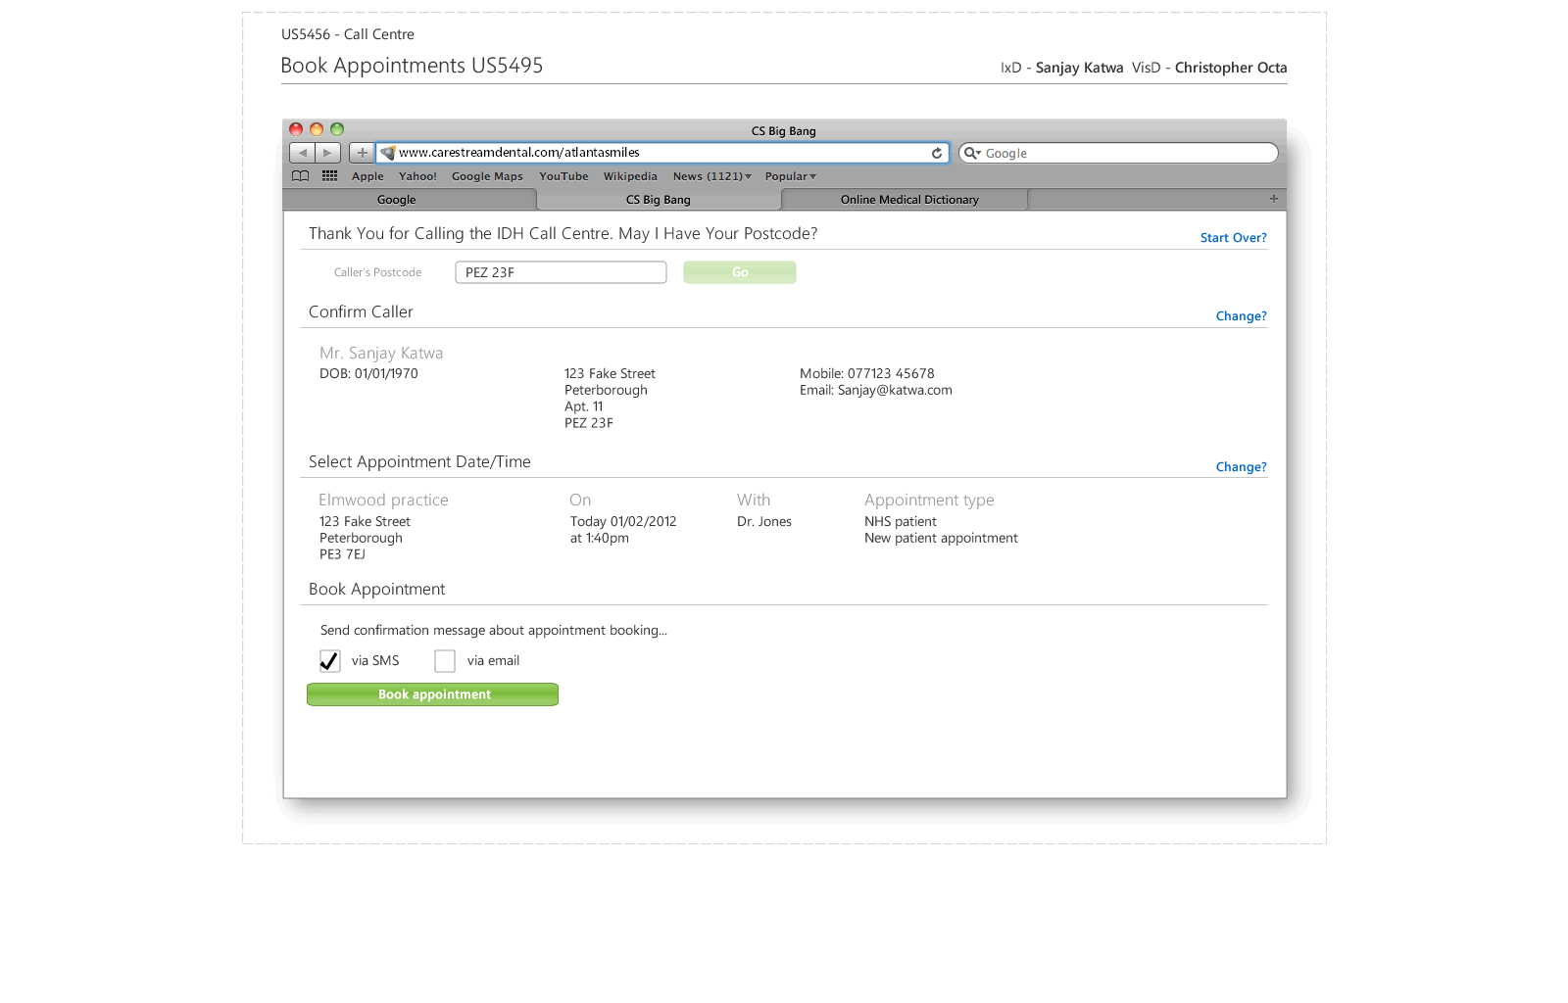This screenshot has width=1568, height=1003.
Task: Click the green Go button
Action: (x=740, y=272)
